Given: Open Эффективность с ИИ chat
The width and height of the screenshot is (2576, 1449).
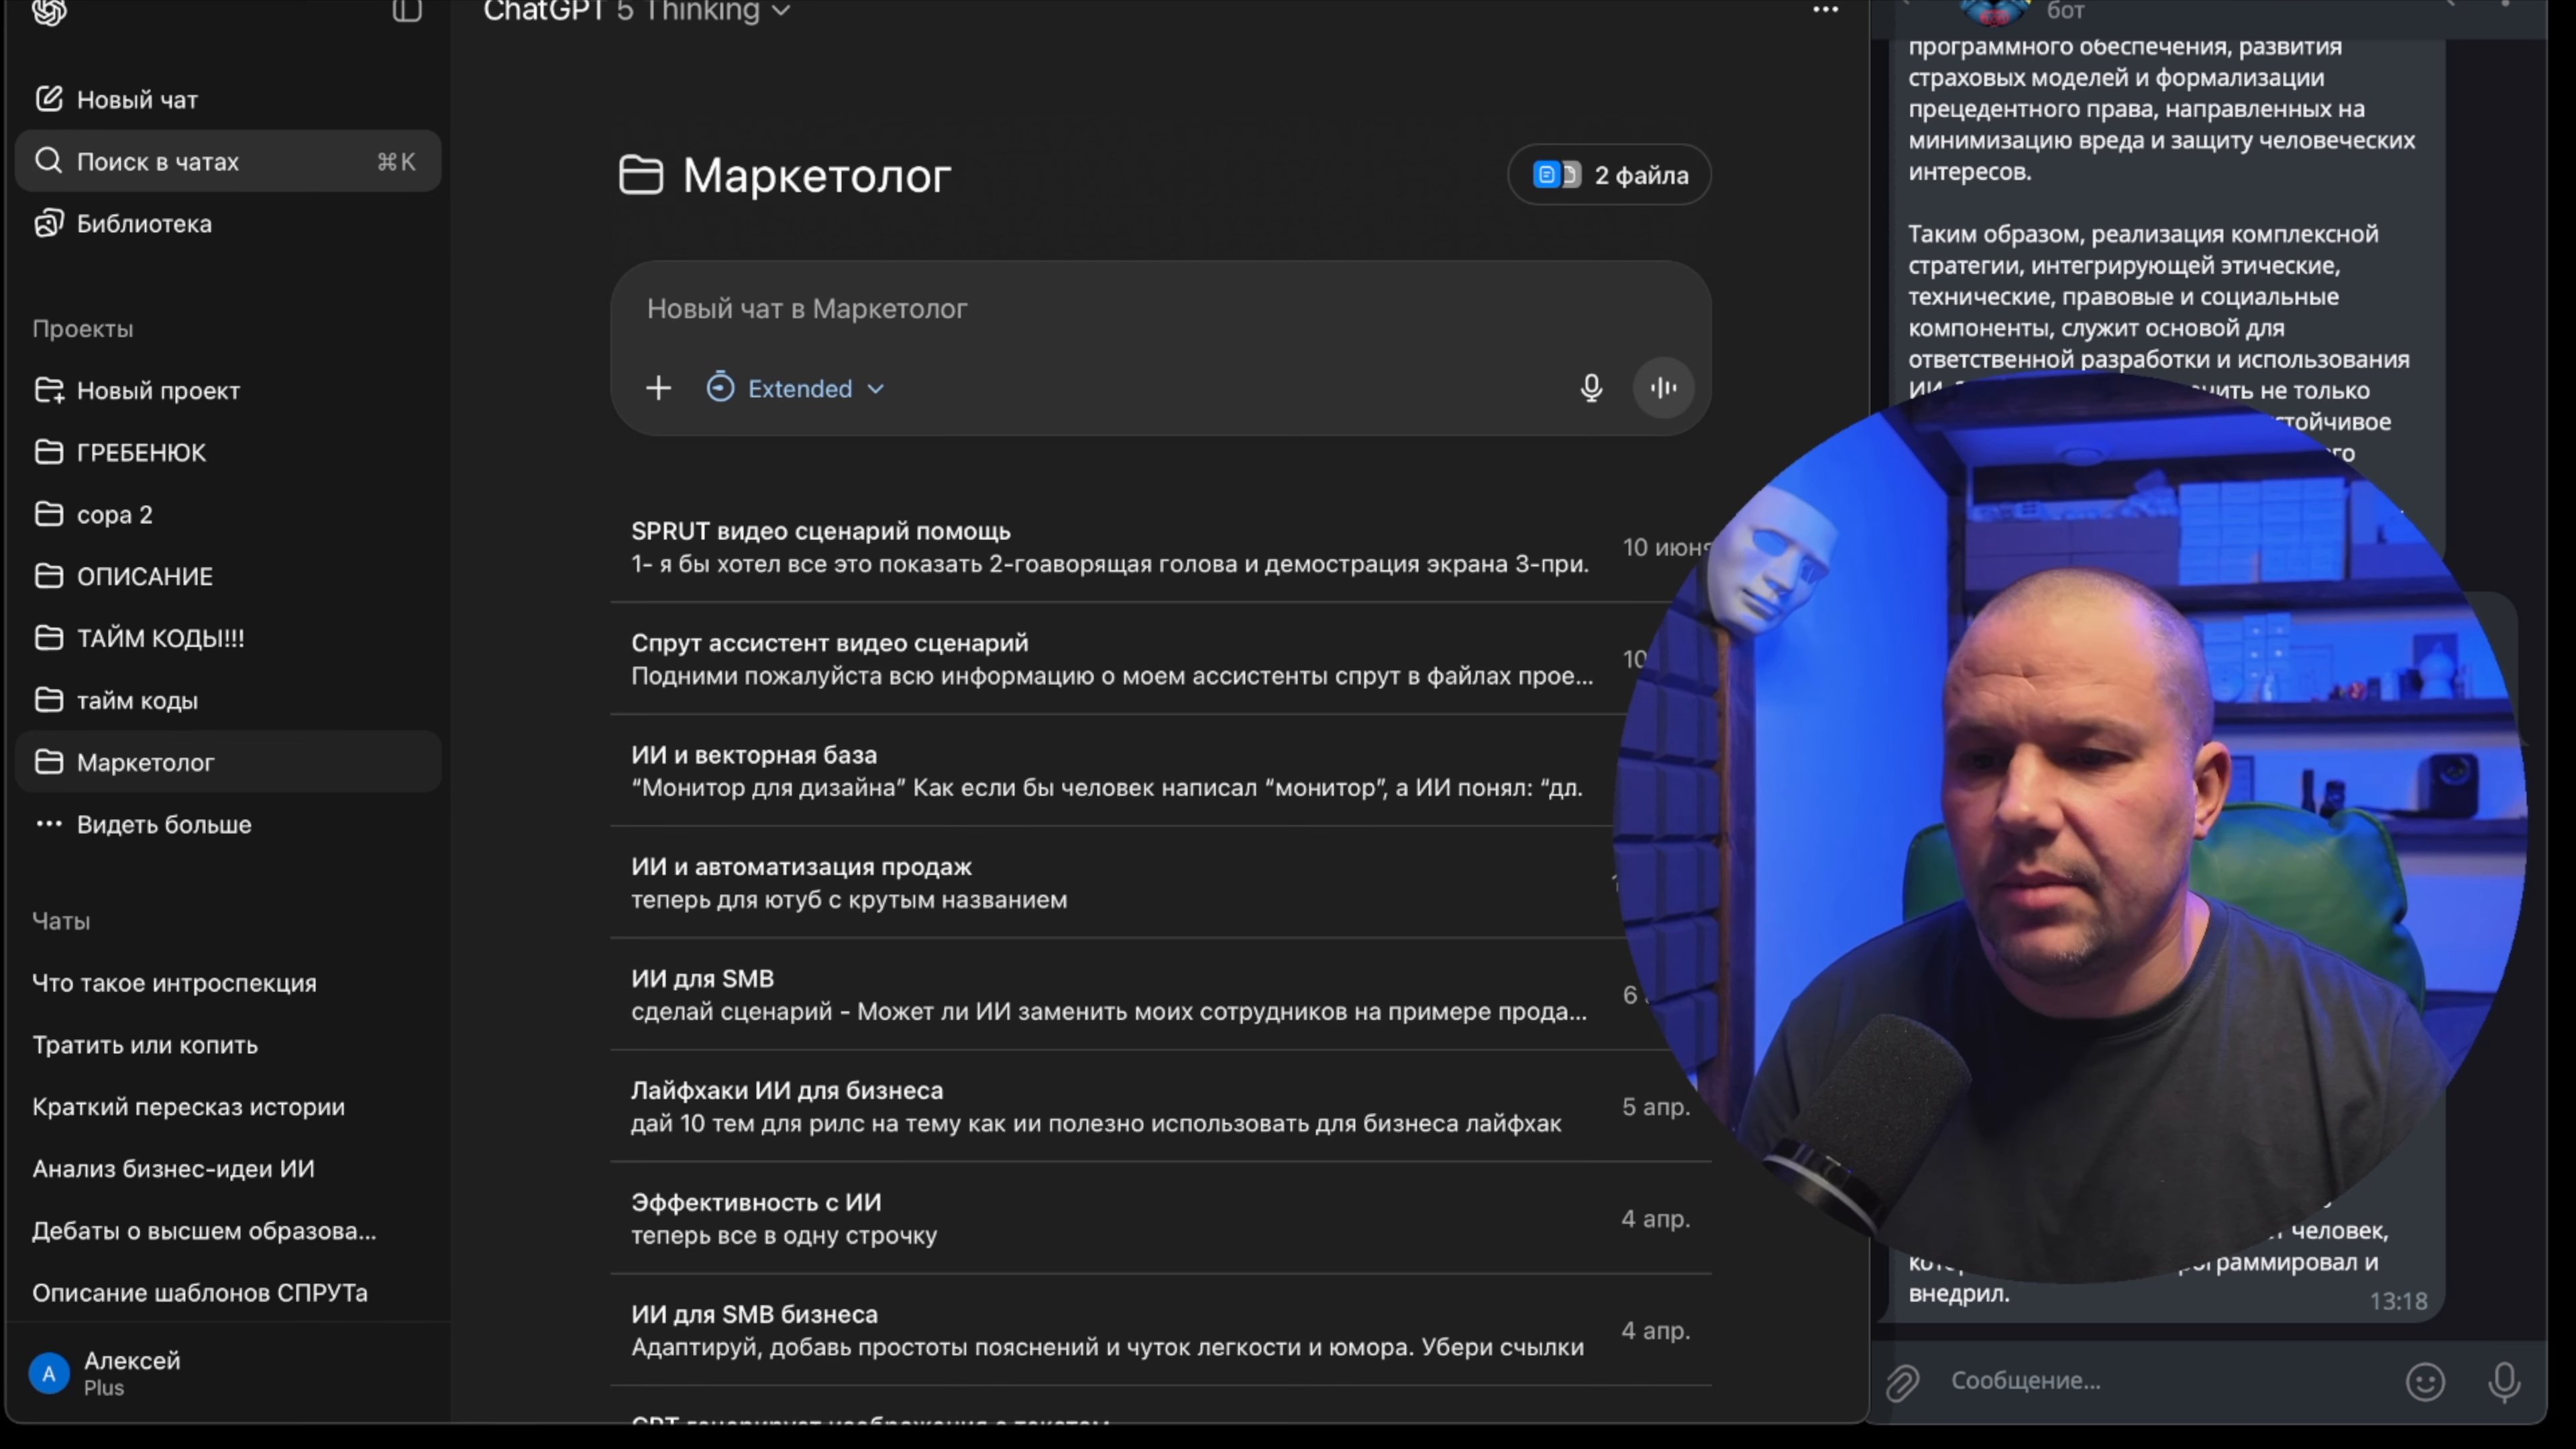Looking at the screenshot, I should pyautogui.click(x=1160, y=1219).
